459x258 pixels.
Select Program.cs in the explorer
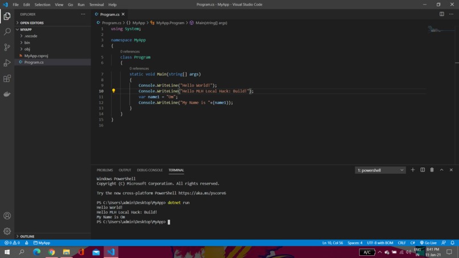53,62
